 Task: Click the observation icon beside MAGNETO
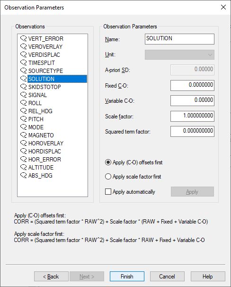click(x=24, y=135)
